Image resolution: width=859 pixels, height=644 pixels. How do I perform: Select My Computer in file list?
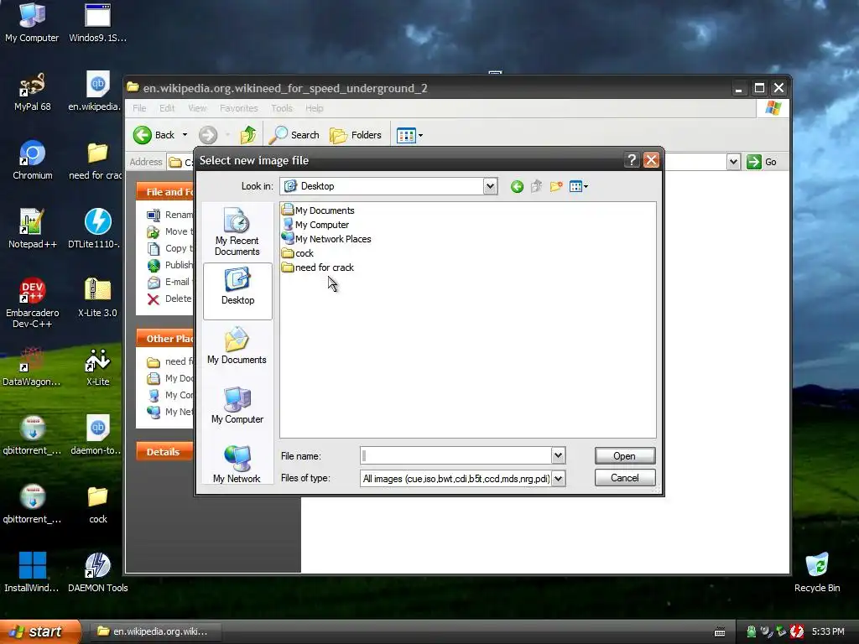pyautogui.click(x=315, y=225)
